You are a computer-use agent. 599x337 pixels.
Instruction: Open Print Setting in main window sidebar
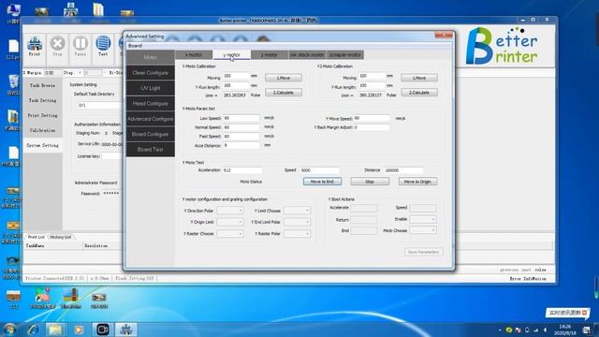42,115
